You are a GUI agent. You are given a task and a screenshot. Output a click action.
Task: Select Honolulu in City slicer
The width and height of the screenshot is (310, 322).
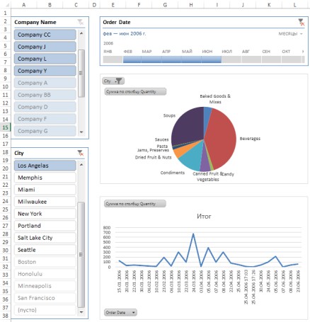(45, 274)
